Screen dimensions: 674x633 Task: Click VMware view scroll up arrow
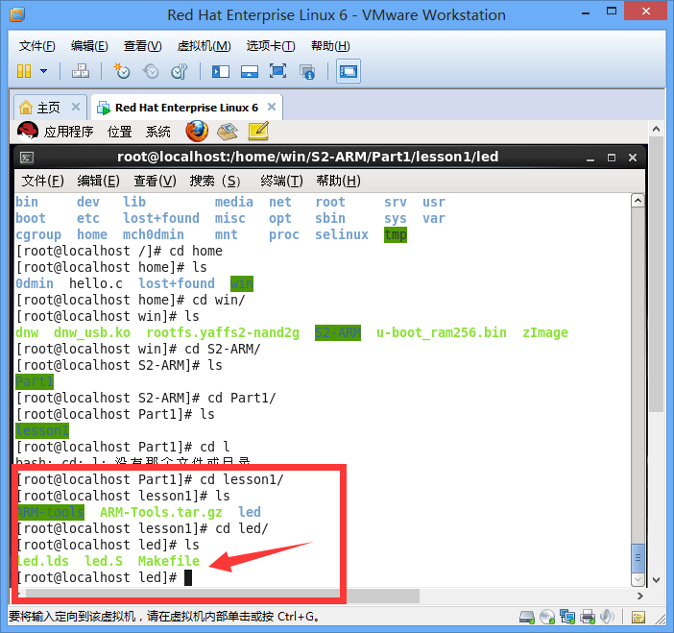[656, 129]
